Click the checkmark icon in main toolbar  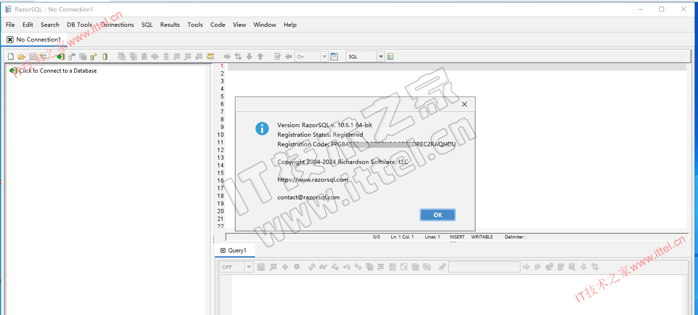coord(277,56)
